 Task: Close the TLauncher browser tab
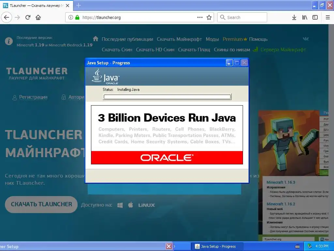(x=68, y=6)
